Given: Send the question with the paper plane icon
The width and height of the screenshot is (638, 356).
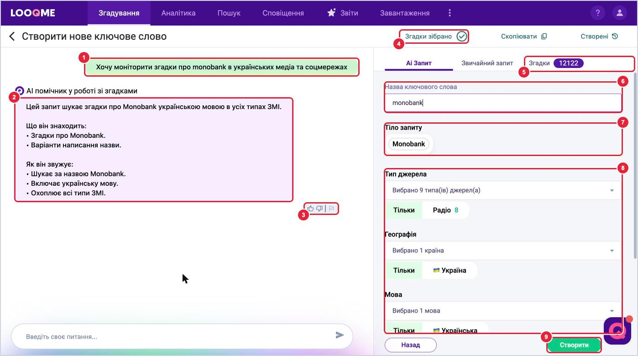Looking at the screenshot, I should pyautogui.click(x=340, y=335).
